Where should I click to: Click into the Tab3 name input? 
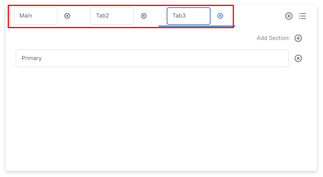189,16
